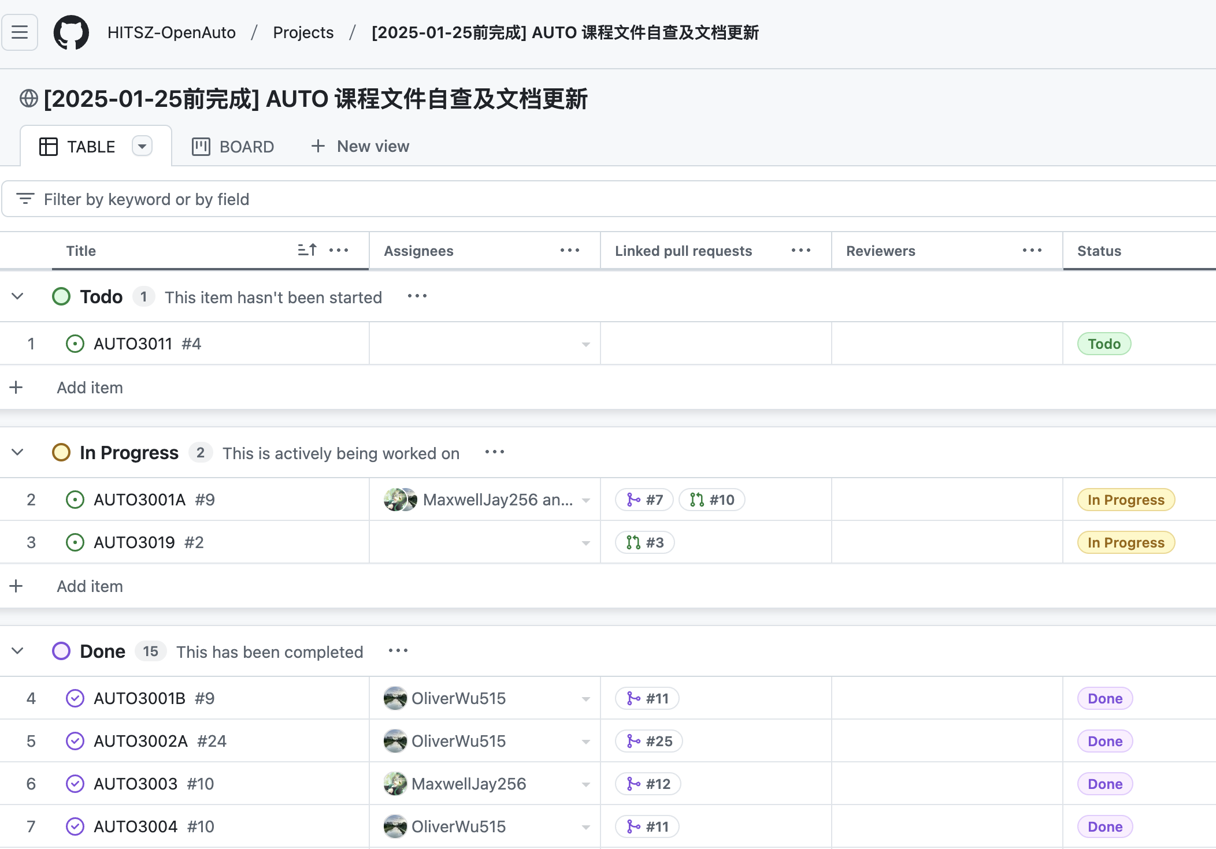
Task: Switch to the BOARD view tab
Action: coord(233,146)
